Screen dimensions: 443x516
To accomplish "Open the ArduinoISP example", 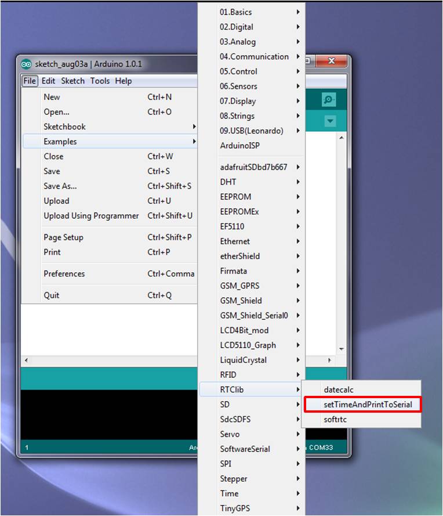I will coord(252,146).
